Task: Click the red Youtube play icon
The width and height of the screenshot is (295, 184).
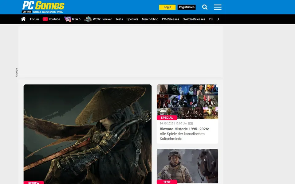Action: [45, 19]
